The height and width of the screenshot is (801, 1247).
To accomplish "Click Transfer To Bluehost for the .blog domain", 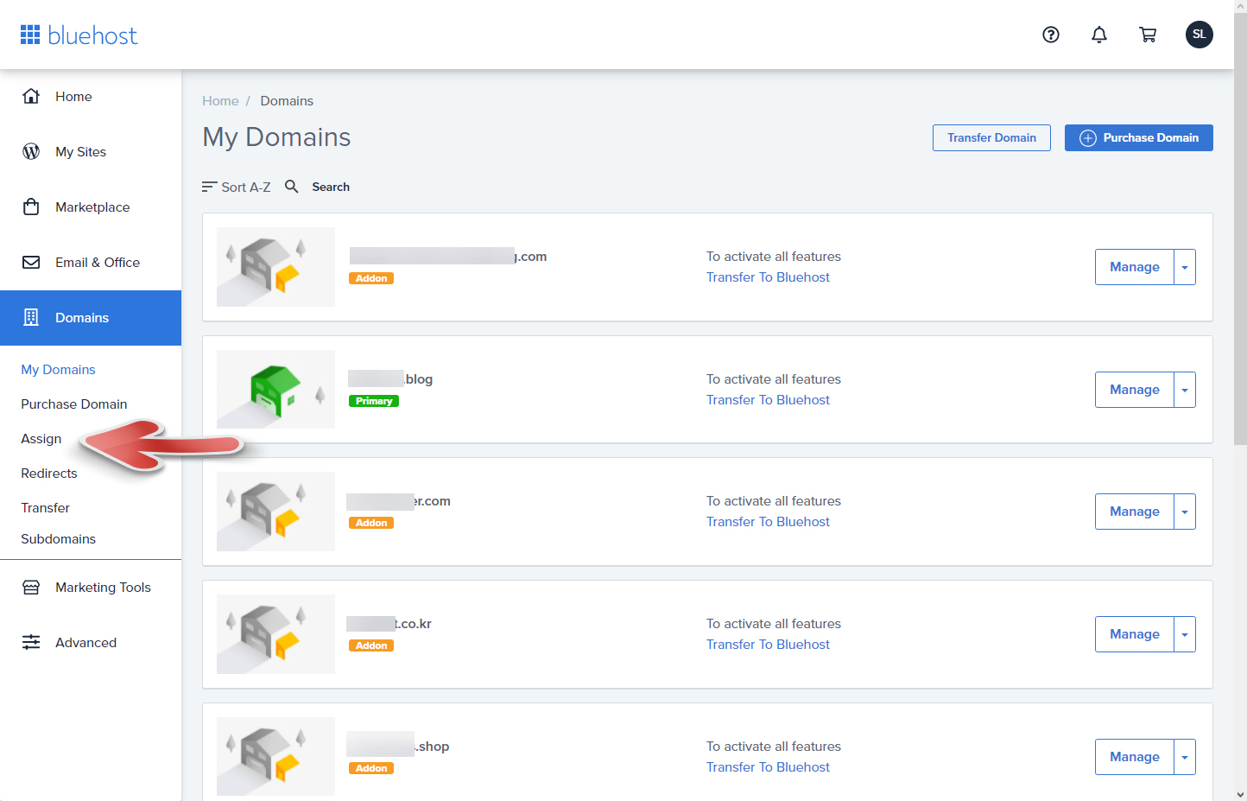I will (x=768, y=400).
